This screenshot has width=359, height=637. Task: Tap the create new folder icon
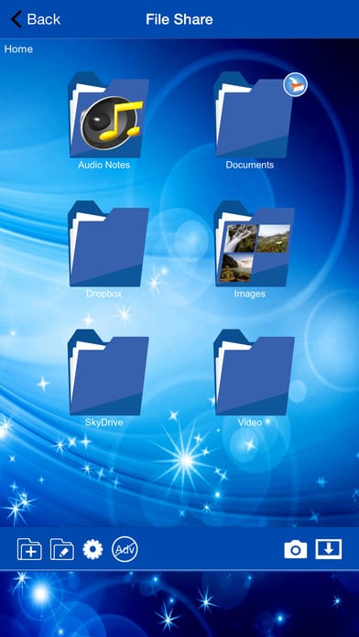(29, 549)
